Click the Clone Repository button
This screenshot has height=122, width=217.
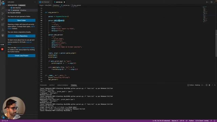coord(21,36)
